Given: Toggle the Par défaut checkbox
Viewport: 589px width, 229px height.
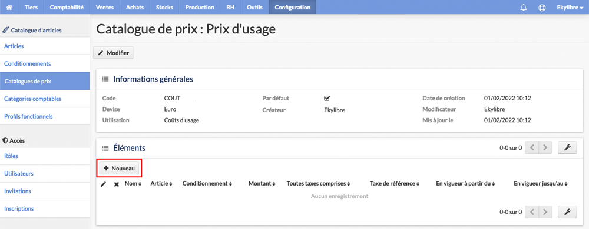Looking at the screenshot, I should tap(326, 99).
